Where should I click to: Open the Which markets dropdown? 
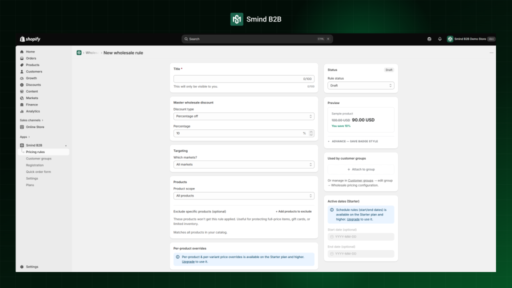(x=243, y=164)
